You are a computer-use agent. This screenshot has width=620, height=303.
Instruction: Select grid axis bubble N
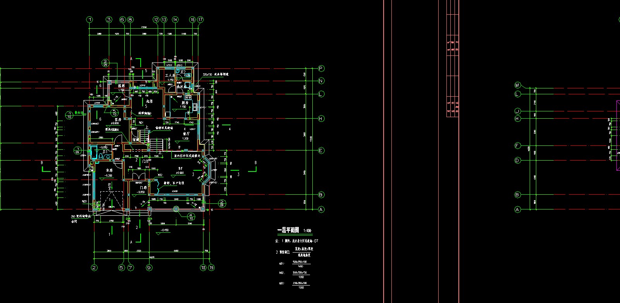(321, 81)
